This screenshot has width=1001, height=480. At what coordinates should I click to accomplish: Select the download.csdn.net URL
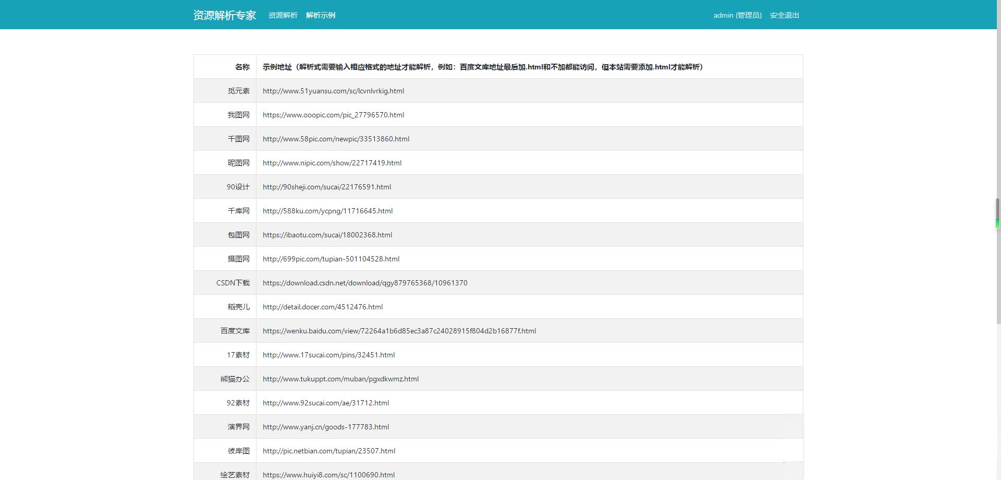[365, 283]
